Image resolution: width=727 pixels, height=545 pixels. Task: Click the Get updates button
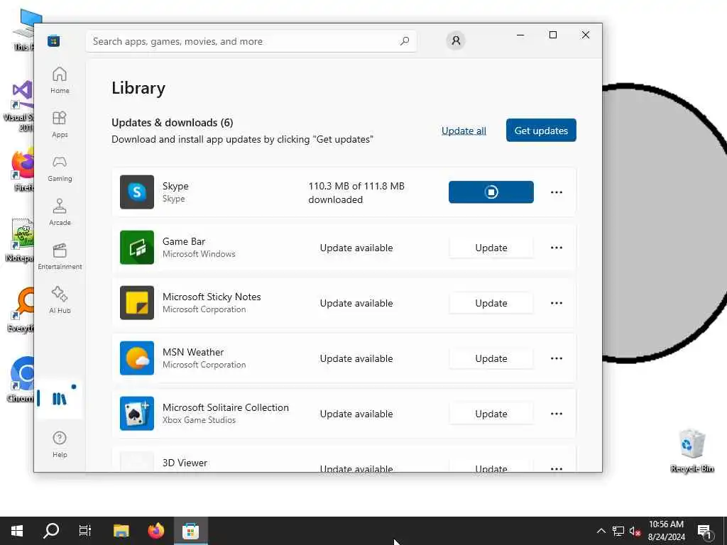coord(541,131)
